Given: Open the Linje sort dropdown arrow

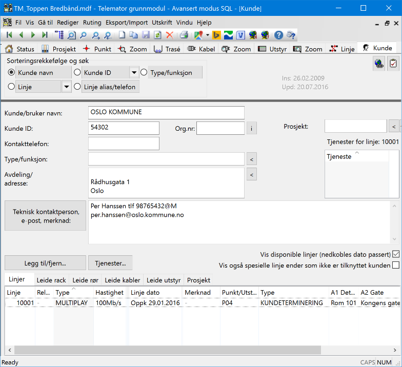Looking at the screenshot, I should pyautogui.click(x=67, y=87).
